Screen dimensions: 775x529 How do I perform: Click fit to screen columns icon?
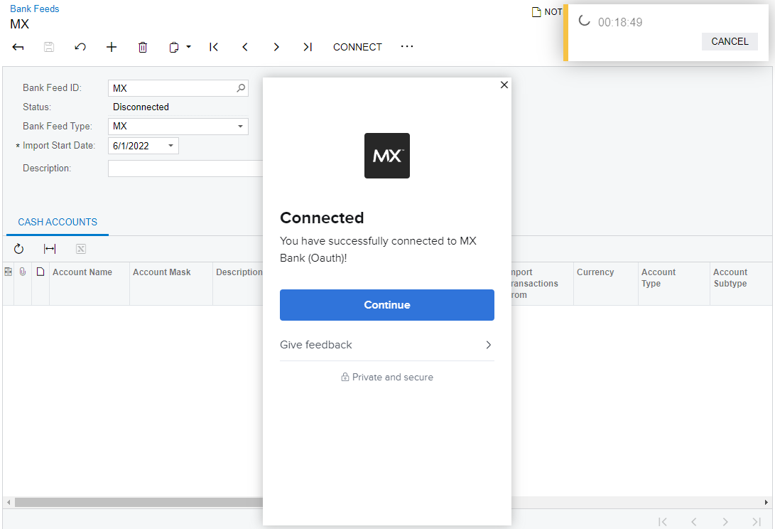point(50,249)
